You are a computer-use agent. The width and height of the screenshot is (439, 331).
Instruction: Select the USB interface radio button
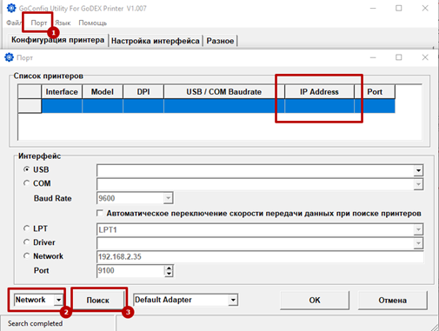click(26, 169)
